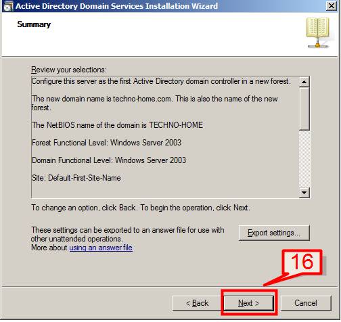Click the open book directory icon
This screenshot has height=322, width=341.
click(x=318, y=32)
